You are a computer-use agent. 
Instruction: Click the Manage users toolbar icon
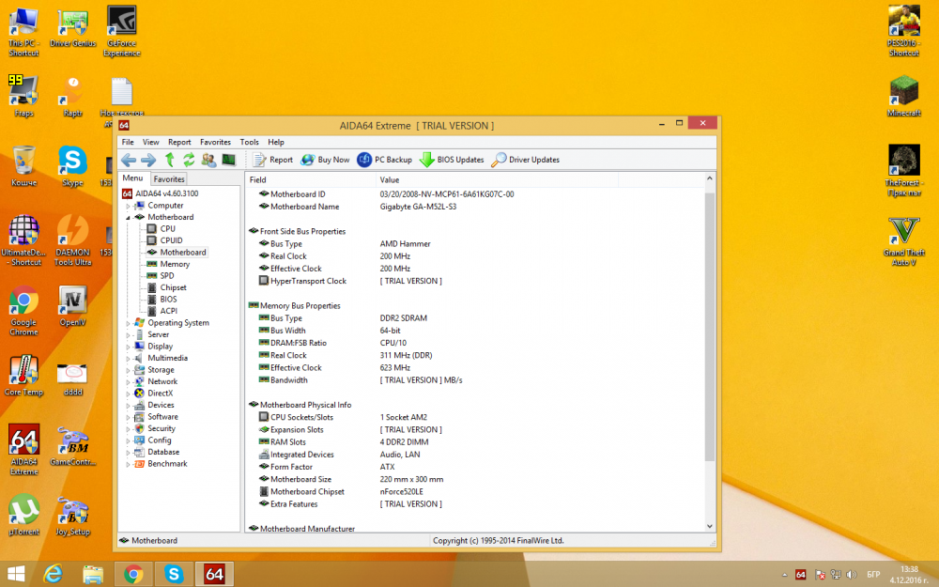[208, 160]
